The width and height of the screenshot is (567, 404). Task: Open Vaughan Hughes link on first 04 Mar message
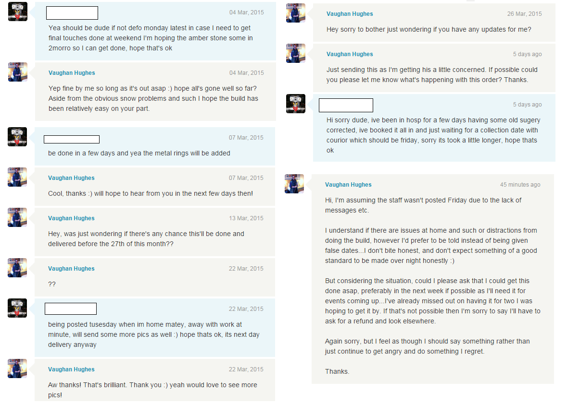[x=72, y=73]
